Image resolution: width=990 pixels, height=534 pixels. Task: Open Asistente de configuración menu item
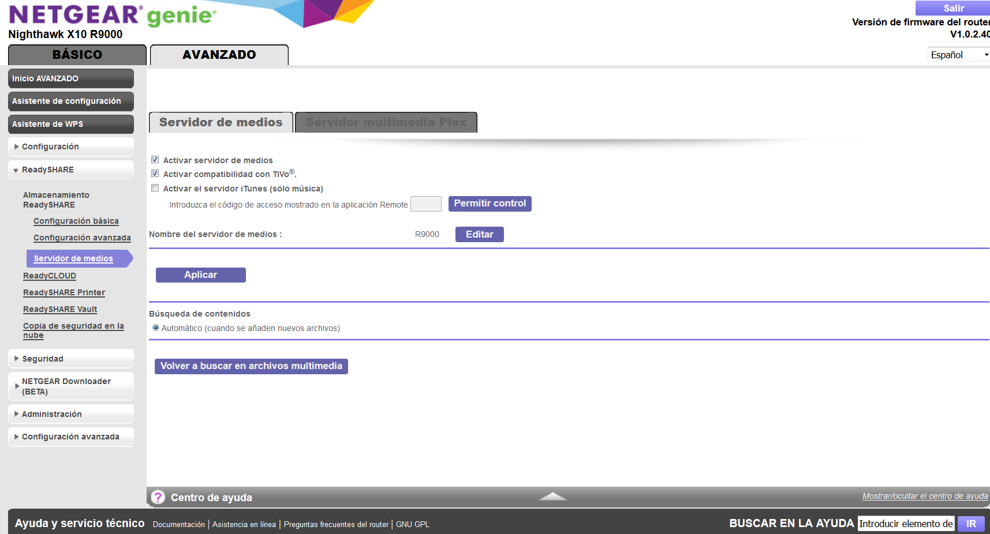click(71, 101)
